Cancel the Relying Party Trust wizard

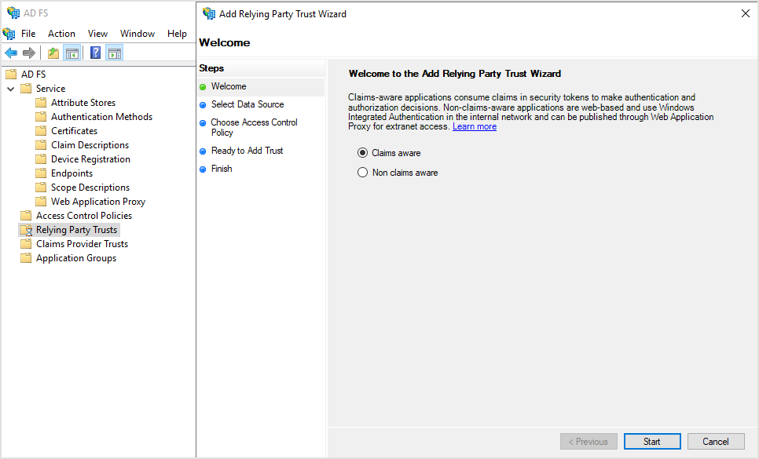pos(716,441)
